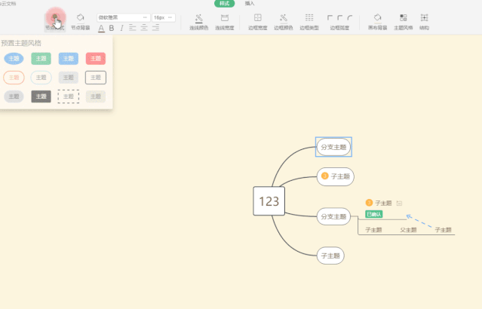482x309 pixels.
Task: Apply the red rounded rectangle preset
Action: click(x=96, y=58)
